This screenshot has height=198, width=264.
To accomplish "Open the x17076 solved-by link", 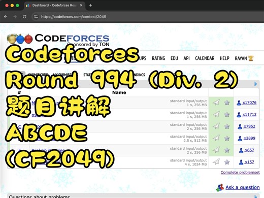I will (x=249, y=103).
